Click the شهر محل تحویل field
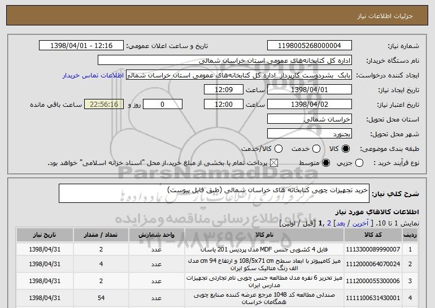 click(308, 134)
